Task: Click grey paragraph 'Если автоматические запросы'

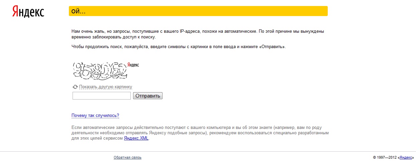Action: coord(200,133)
